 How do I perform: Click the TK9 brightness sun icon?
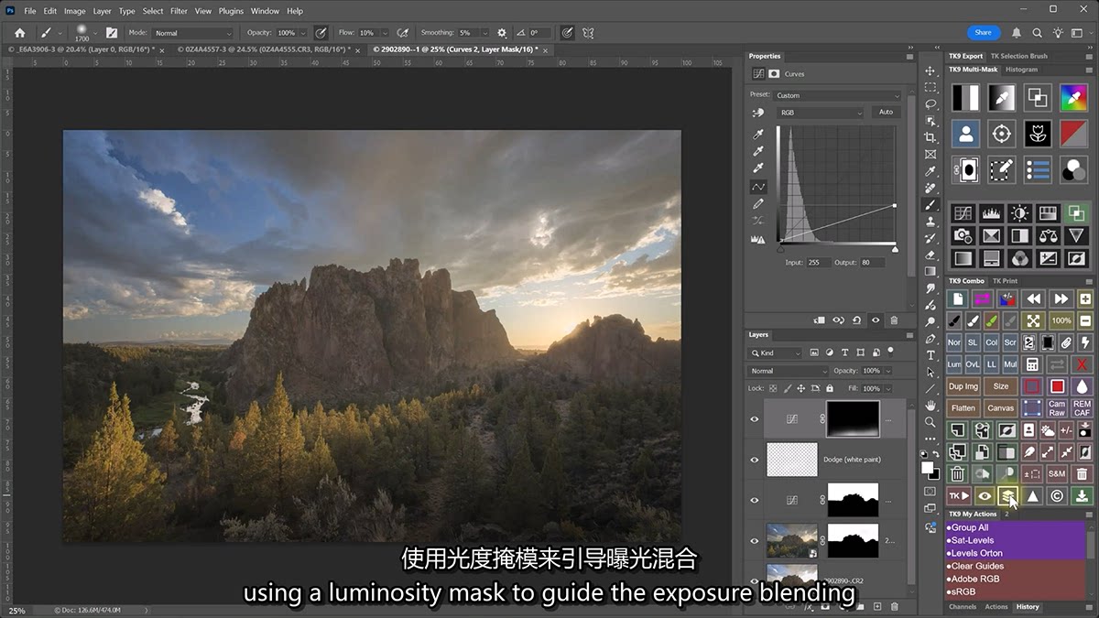(x=1018, y=213)
